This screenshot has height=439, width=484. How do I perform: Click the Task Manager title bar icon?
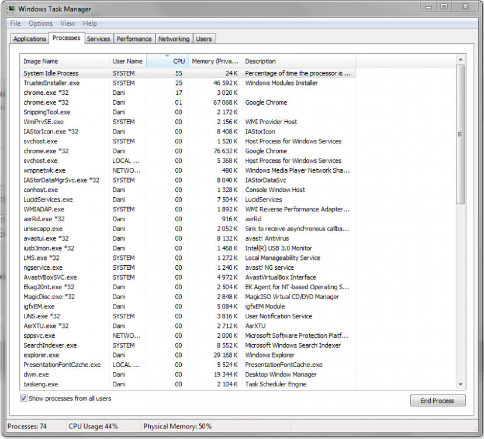[x=11, y=9]
